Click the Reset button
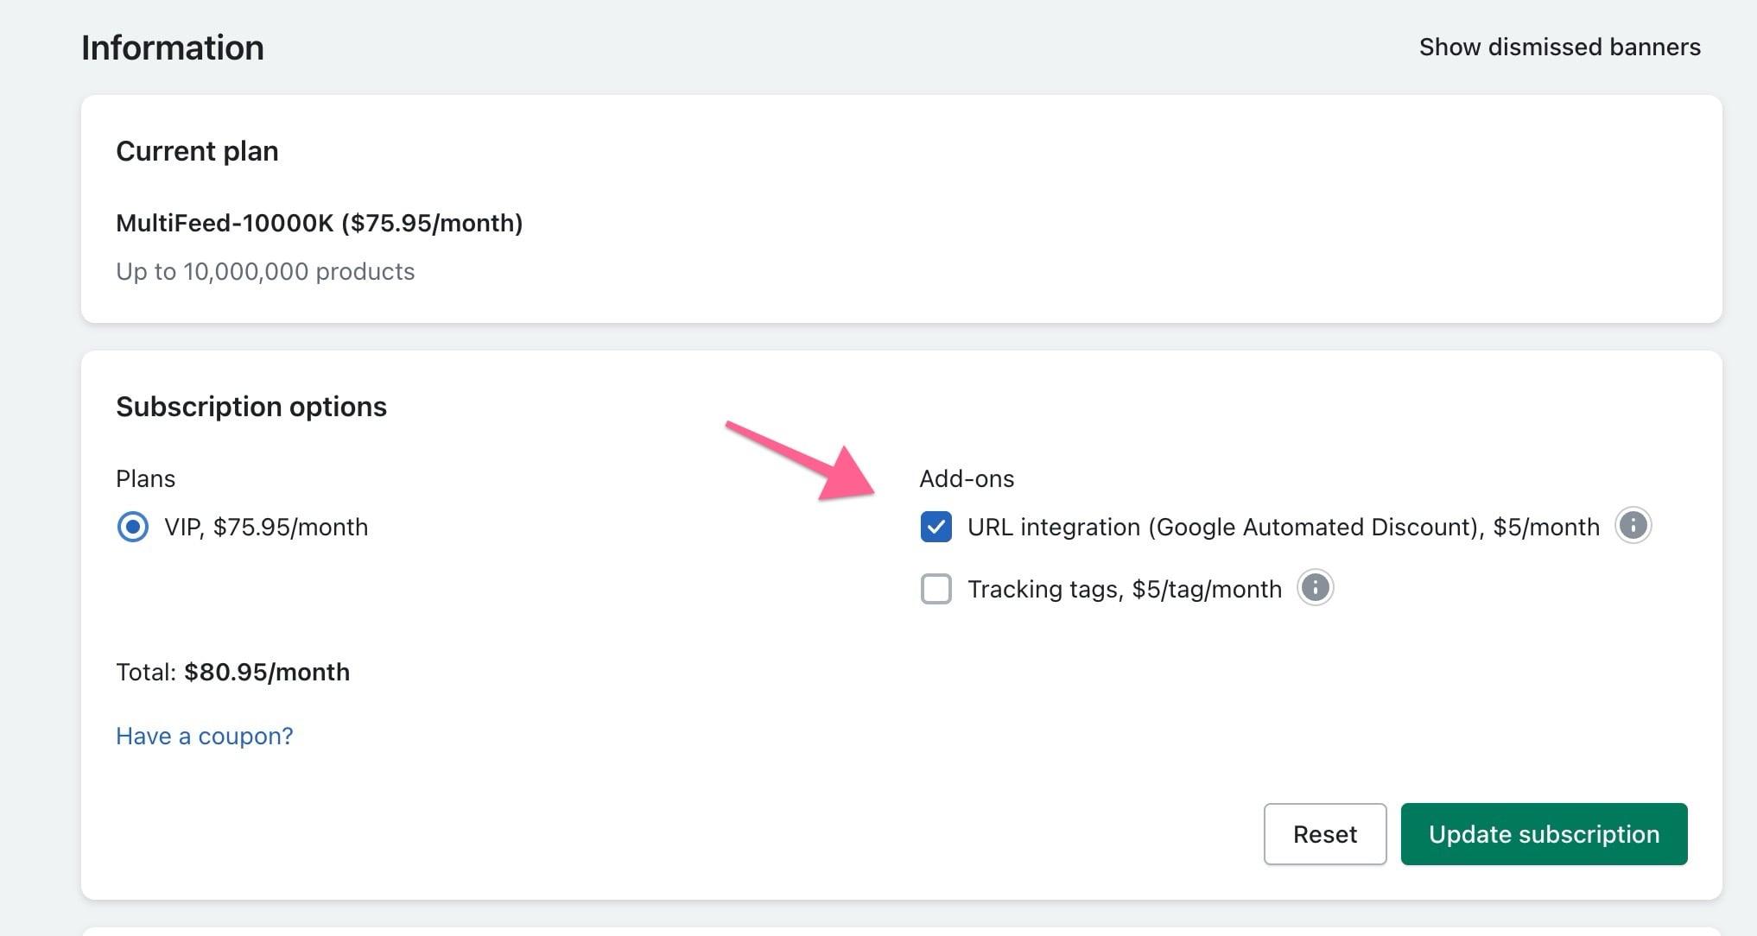The width and height of the screenshot is (1757, 936). tap(1324, 834)
